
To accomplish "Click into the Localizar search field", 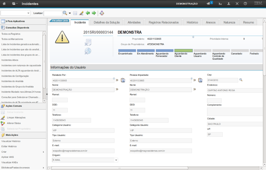I will click(x=53, y=13).
